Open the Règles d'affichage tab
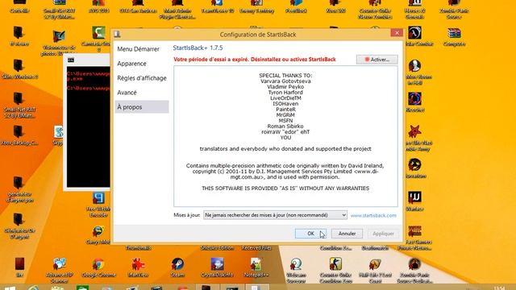The width and height of the screenshot is (516, 290). 142,78
